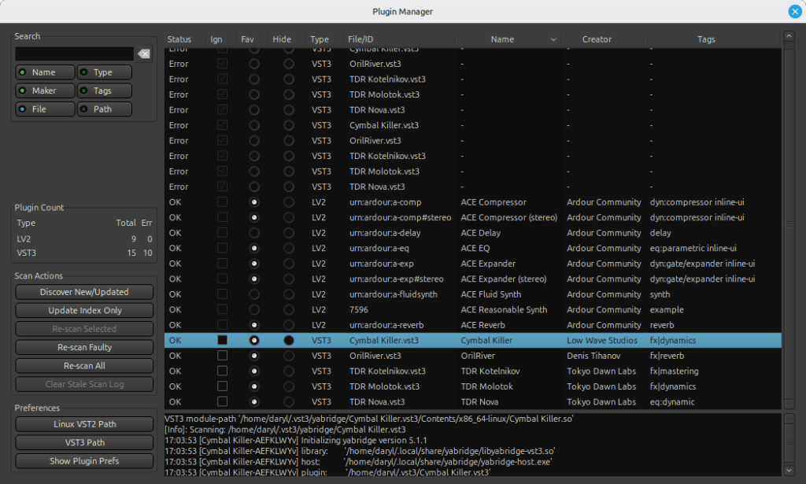This screenshot has height=484, width=806.
Task: Hide the ACE Reverb plugin
Action: tap(289, 325)
